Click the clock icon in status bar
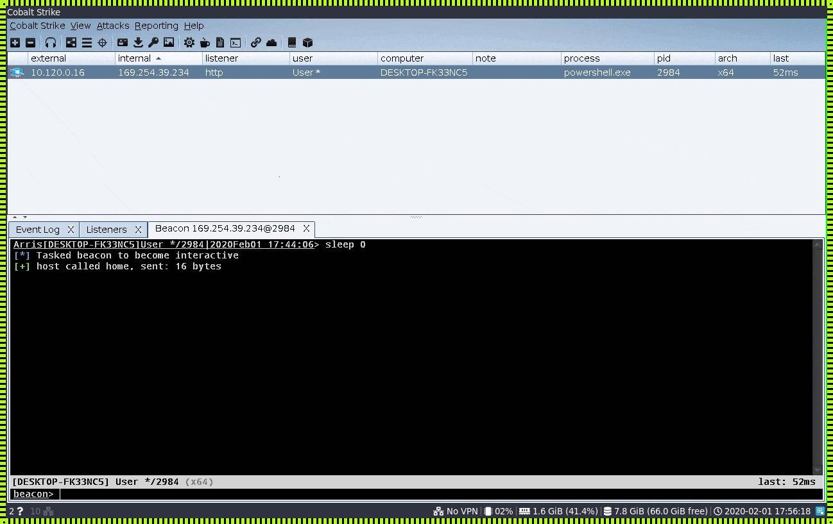The width and height of the screenshot is (833, 524). coord(718,511)
